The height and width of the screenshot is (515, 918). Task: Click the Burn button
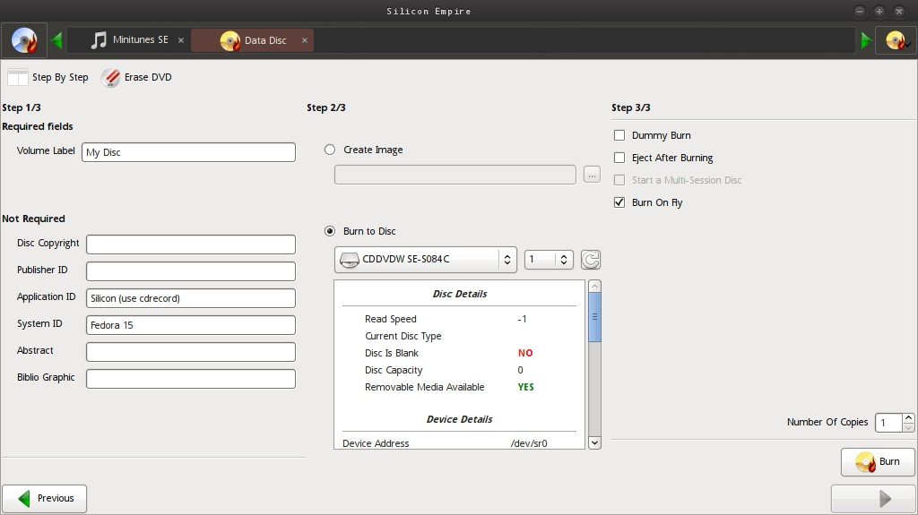[x=878, y=462]
